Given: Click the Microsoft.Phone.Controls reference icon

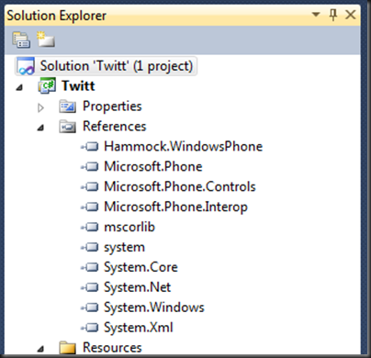Looking at the screenshot, I should pos(90,187).
